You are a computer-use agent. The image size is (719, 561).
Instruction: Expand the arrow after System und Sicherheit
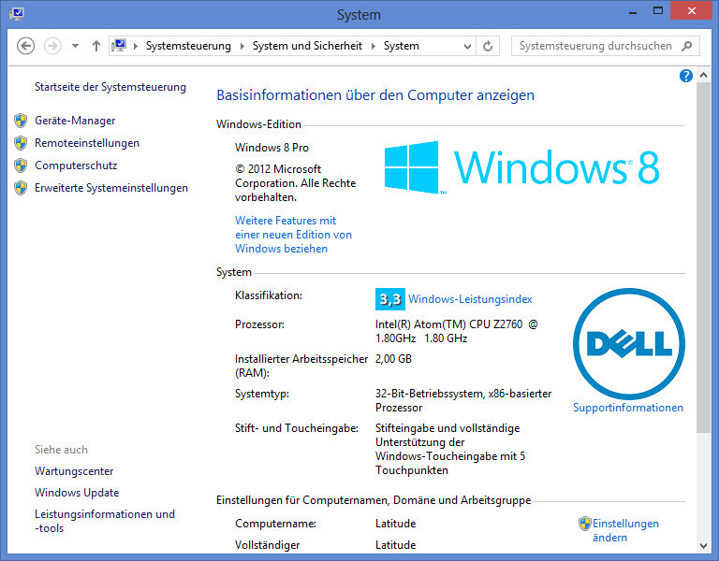pyautogui.click(x=374, y=46)
